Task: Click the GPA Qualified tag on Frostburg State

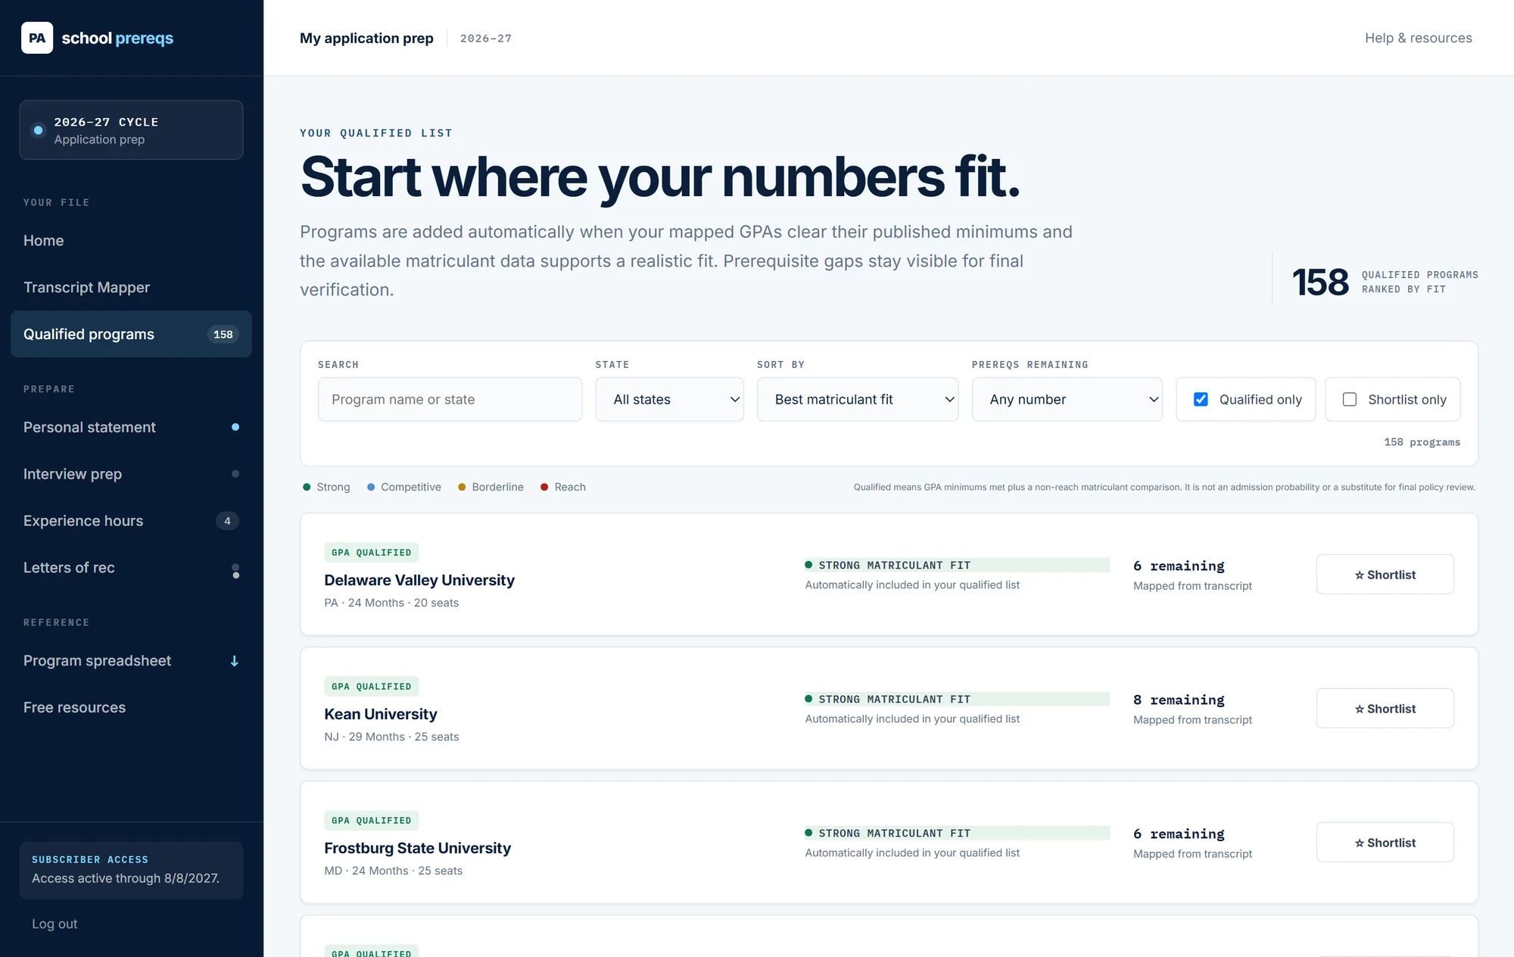Action: pos(371,821)
